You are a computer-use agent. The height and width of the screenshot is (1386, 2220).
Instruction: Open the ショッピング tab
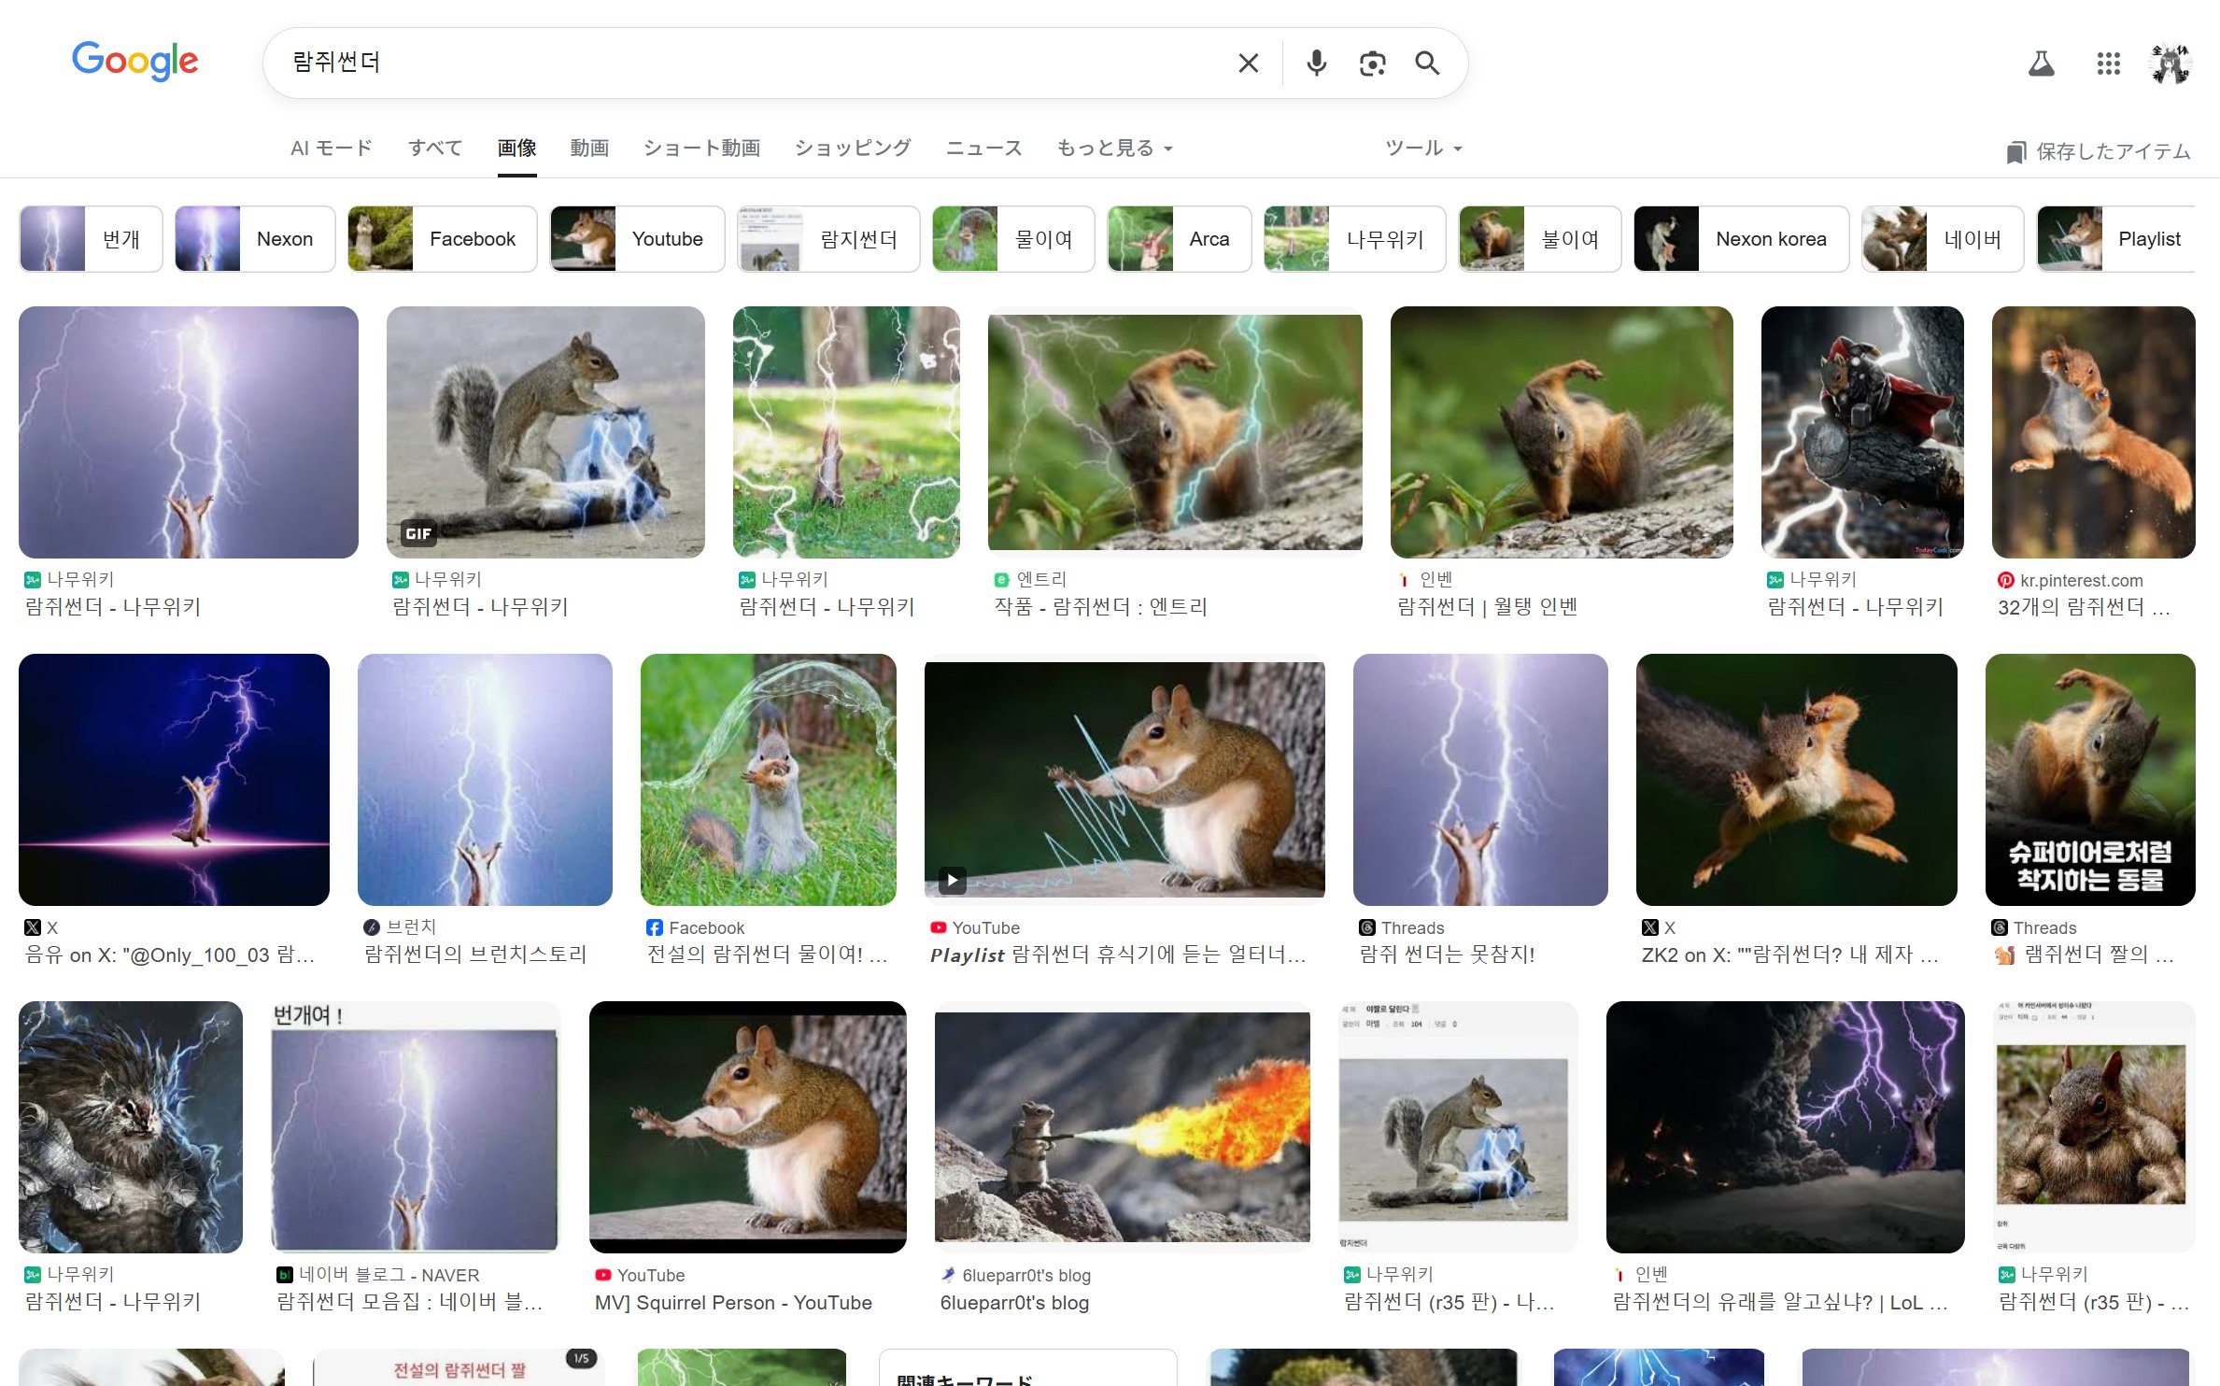point(852,148)
